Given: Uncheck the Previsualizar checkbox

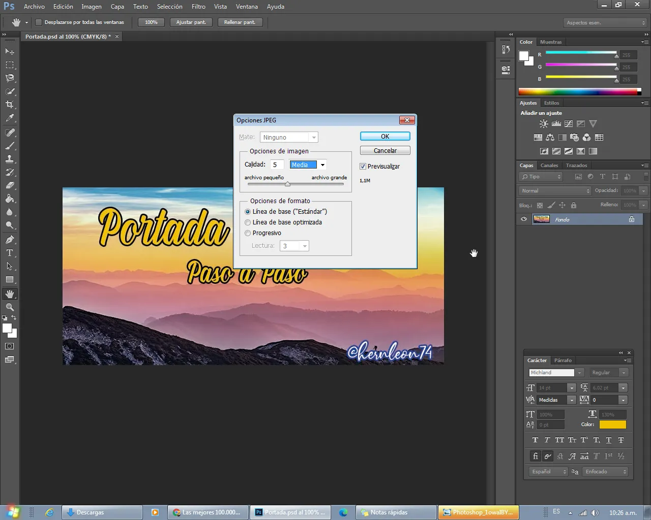Looking at the screenshot, I should pos(363,167).
